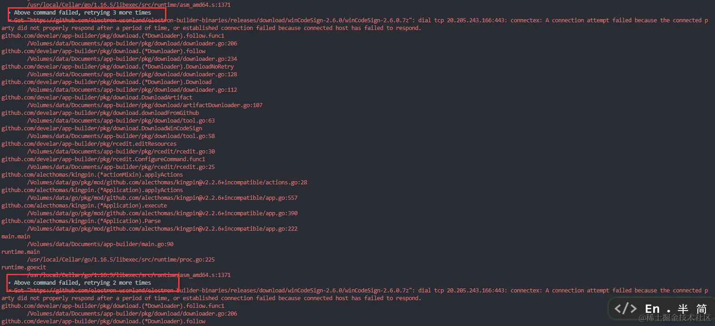The image size is (715, 326).
Task: Open the artifactDownloader.go:107 file reference
Action: tap(145, 105)
